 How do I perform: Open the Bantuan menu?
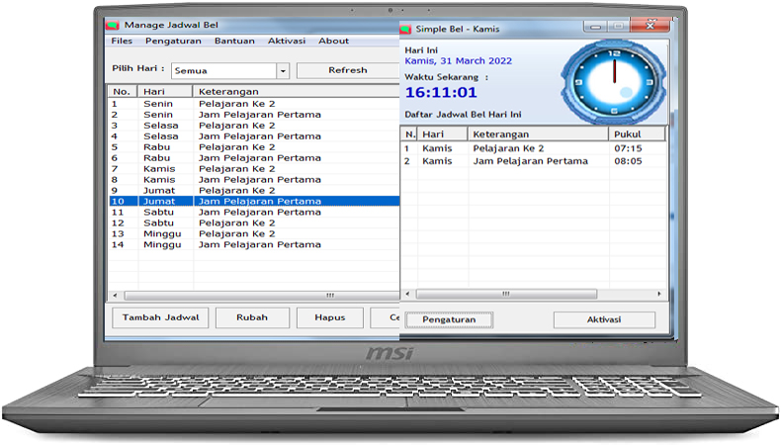point(234,42)
